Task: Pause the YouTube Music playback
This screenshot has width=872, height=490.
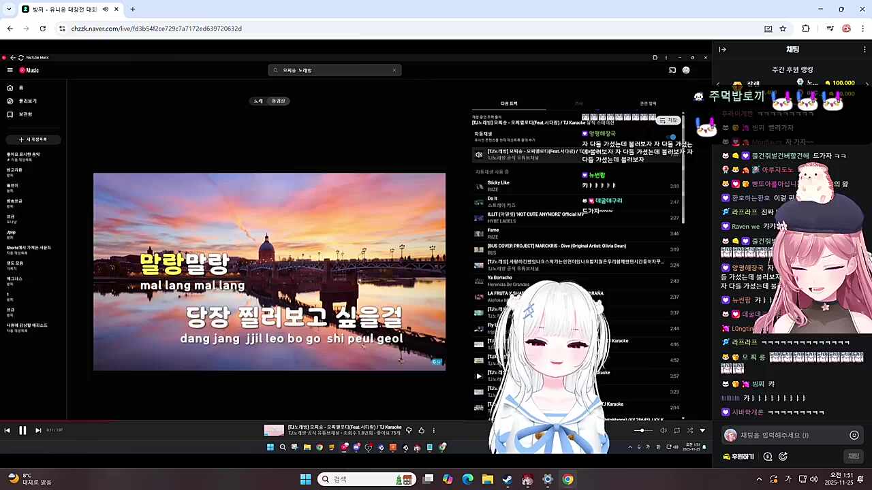Action: (22, 430)
